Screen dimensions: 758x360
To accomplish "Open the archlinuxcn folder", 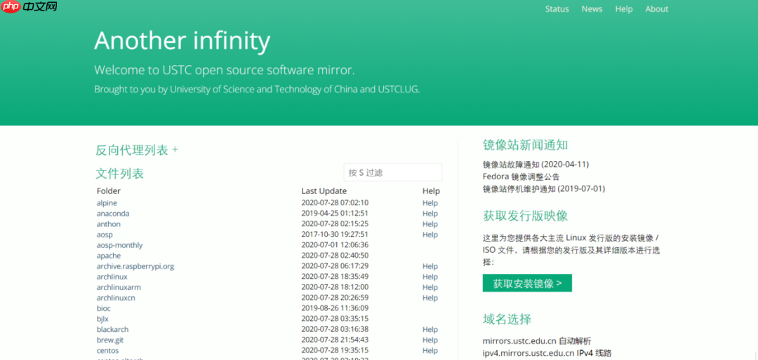I will [x=116, y=298].
